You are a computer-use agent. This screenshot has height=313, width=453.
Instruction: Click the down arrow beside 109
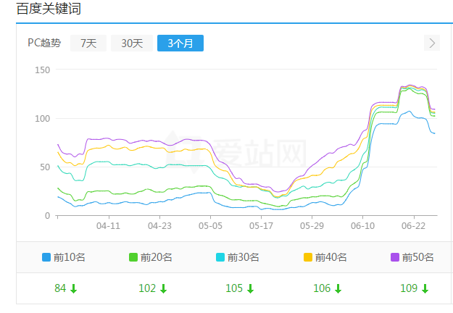425,288
